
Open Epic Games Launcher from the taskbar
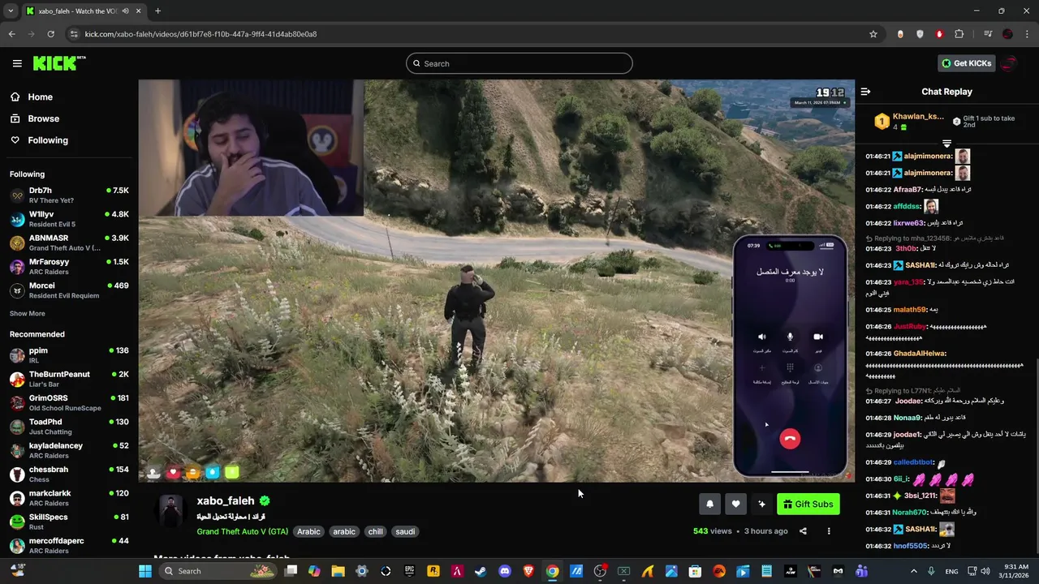pyautogui.click(x=410, y=571)
